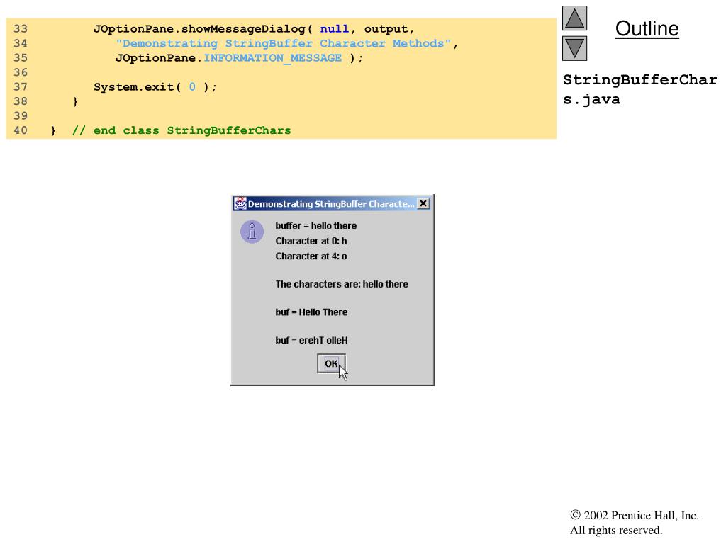Viewport: 726px width, 544px height.
Task: Click the Java coffee cup icon in dialog title bar
Action: pos(240,203)
